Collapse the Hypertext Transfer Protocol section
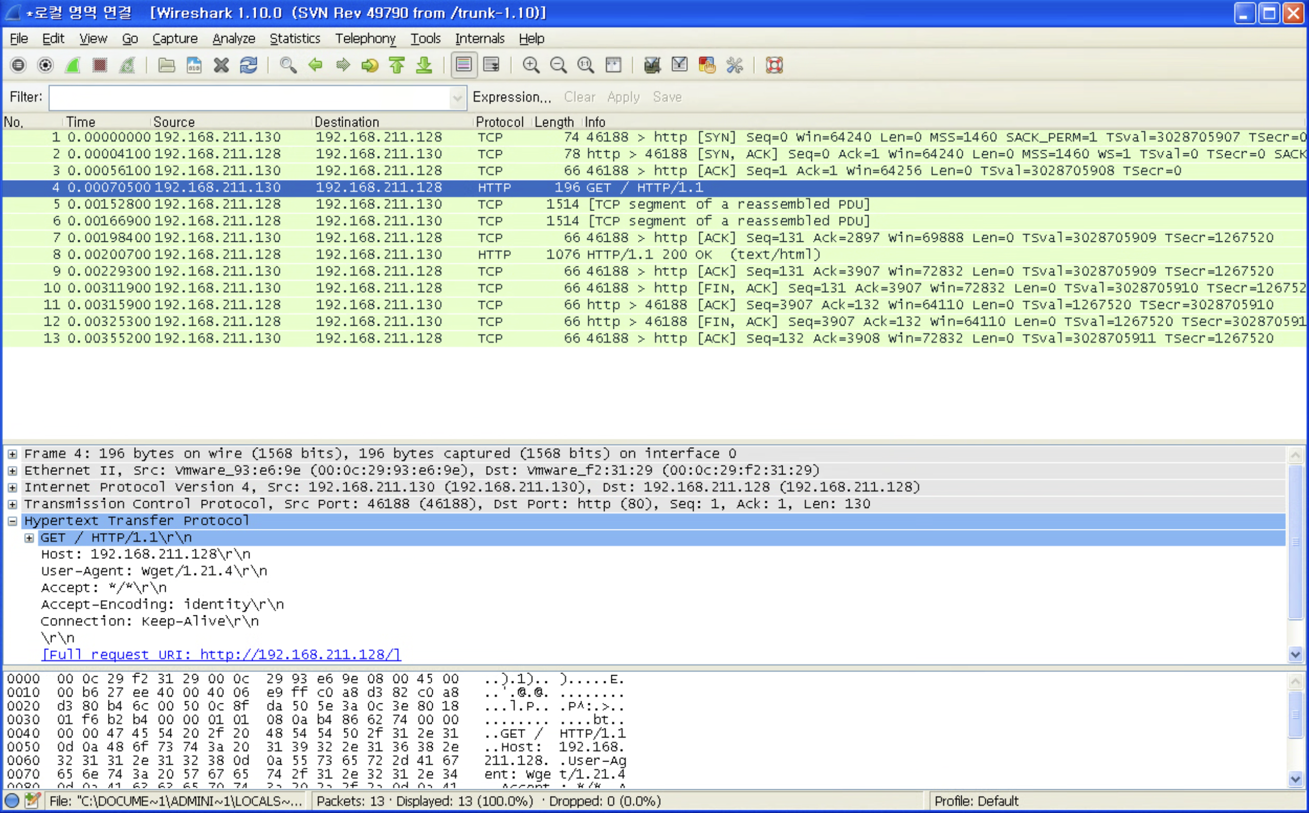 point(12,521)
